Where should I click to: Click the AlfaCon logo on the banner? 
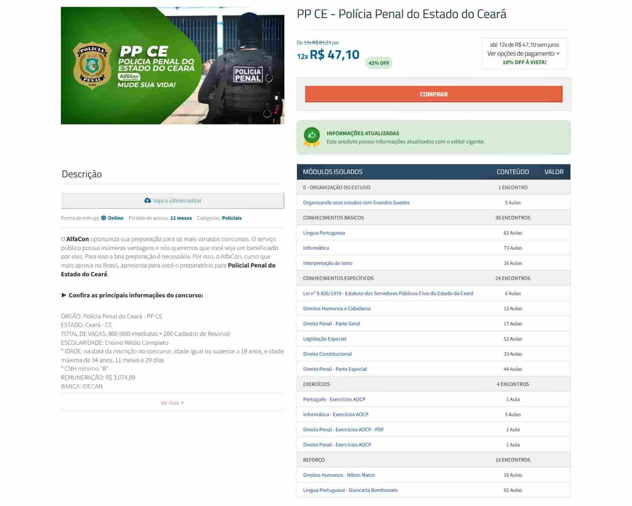[x=129, y=76]
